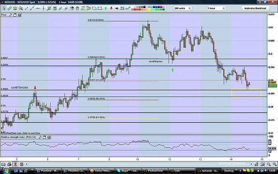Click the 0.6124 (0.00%) Fibonacci label

[x=96, y=20]
